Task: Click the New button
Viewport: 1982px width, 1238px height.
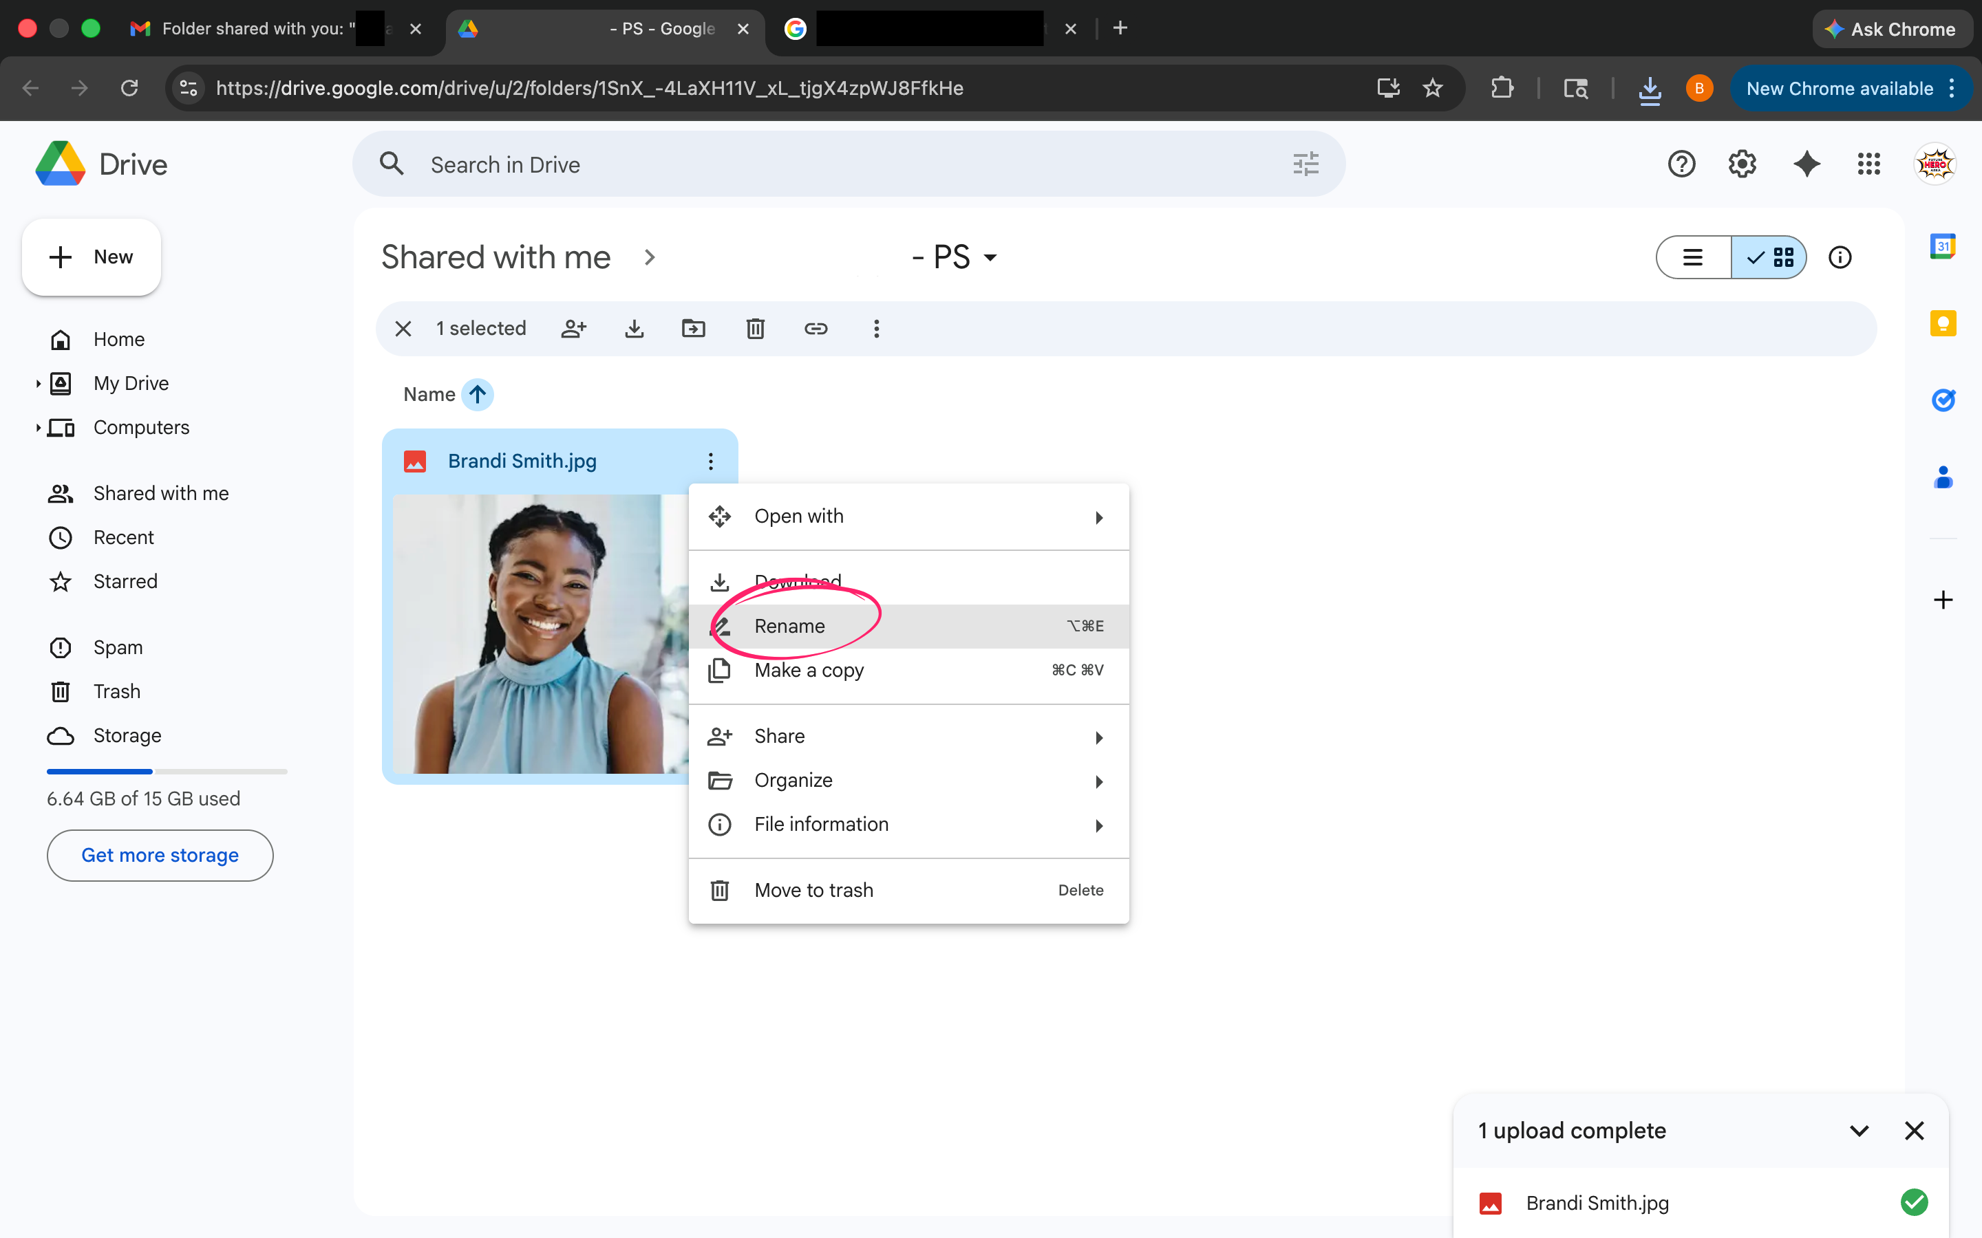Action: tap(92, 257)
